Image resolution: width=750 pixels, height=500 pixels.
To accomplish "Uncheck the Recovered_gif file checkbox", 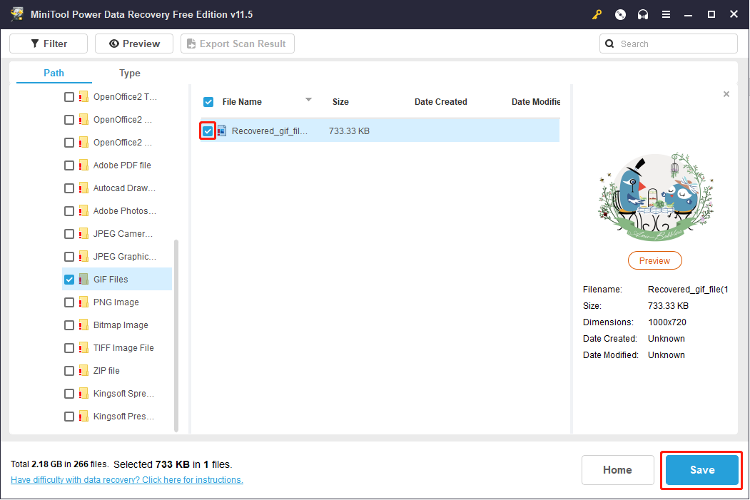I will (x=208, y=131).
